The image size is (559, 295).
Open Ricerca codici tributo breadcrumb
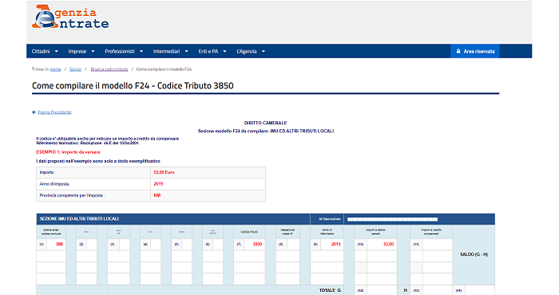tap(109, 69)
